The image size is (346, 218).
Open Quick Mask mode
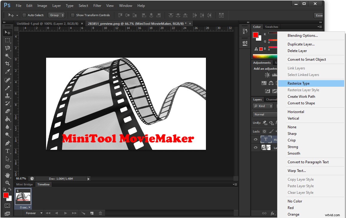coord(7,205)
